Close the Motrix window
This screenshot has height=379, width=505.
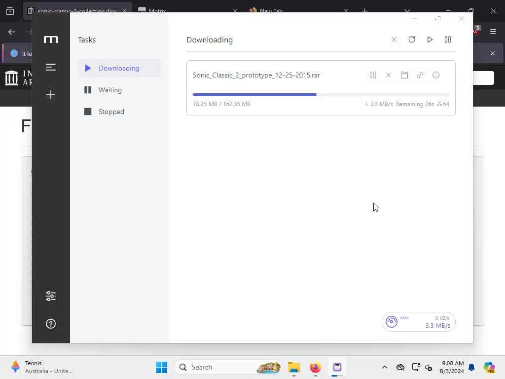[462, 19]
